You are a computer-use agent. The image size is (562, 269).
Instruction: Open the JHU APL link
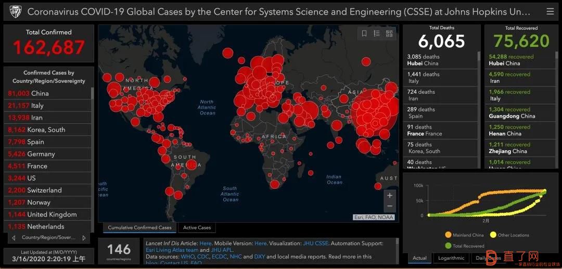point(222,250)
